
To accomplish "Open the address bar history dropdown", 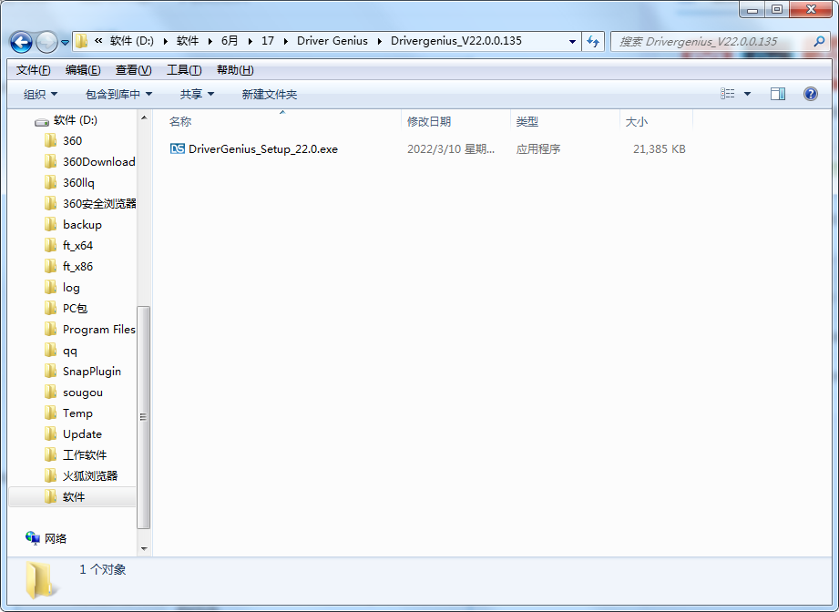I will click(x=572, y=41).
